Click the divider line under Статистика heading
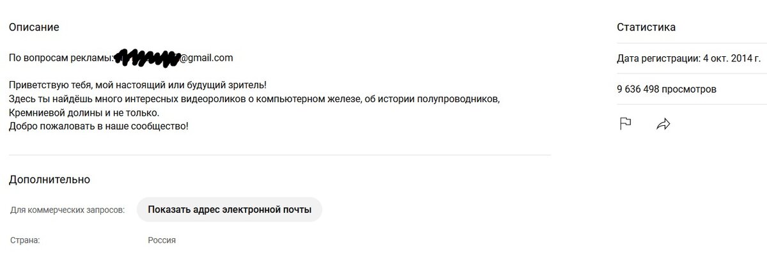 (692, 43)
